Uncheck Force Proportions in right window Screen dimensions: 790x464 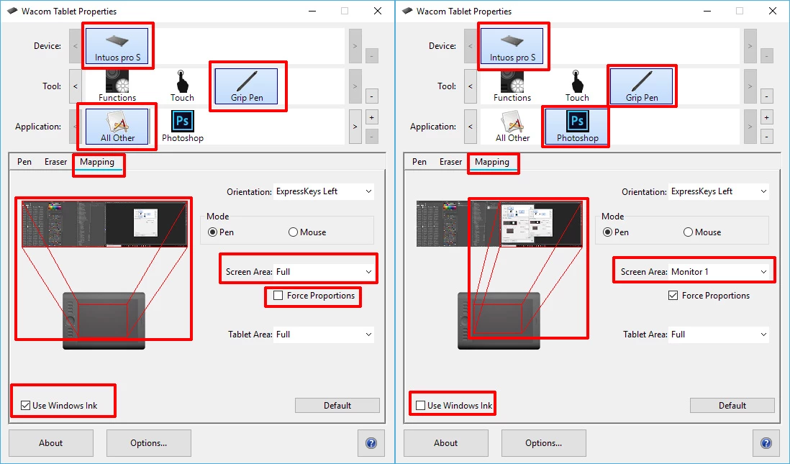(673, 296)
